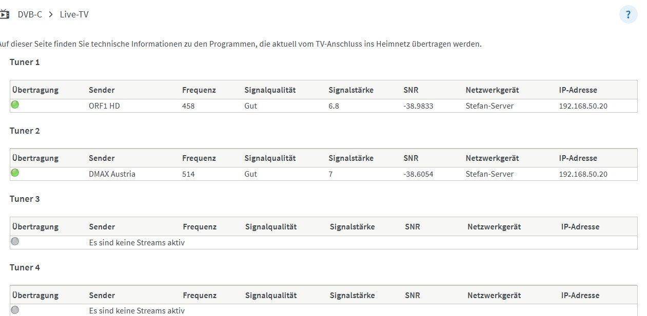Click Tuner 3 Sender column header

(102, 226)
